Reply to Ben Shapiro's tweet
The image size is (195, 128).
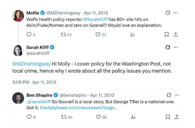point(29,117)
